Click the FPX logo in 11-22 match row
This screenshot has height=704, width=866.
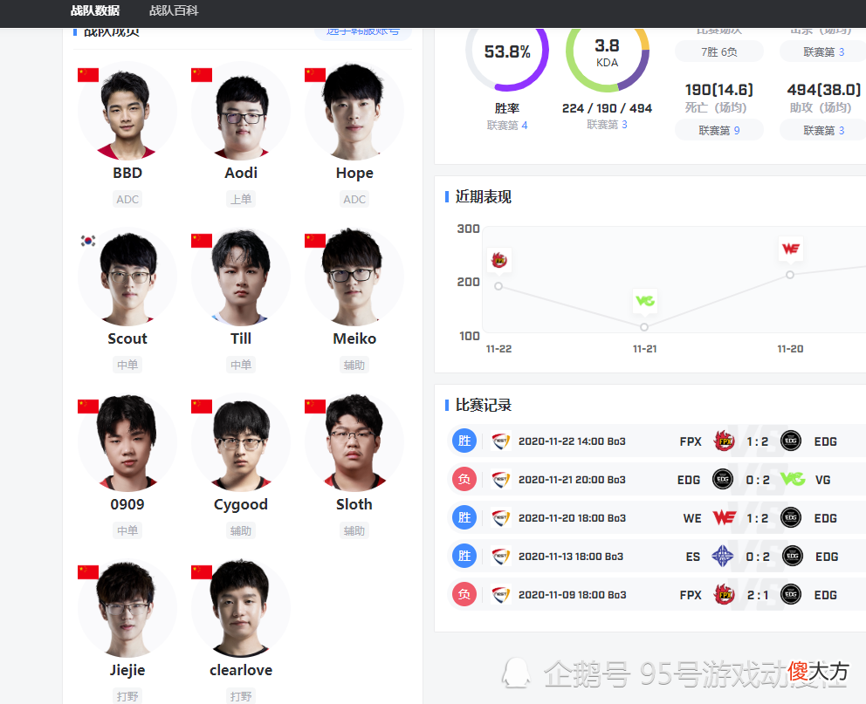[724, 441]
